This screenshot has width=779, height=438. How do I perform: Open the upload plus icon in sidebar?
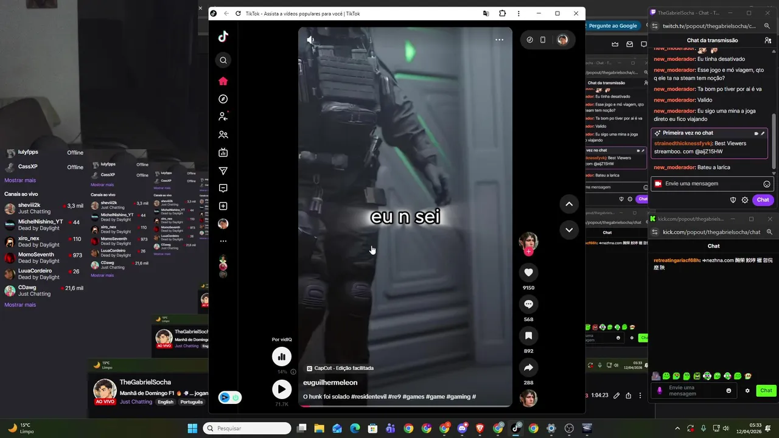(223, 206)
